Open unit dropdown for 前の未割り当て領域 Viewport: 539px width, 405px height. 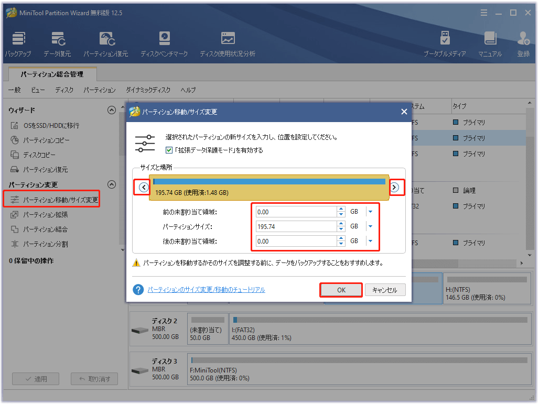tap(370, 212)
